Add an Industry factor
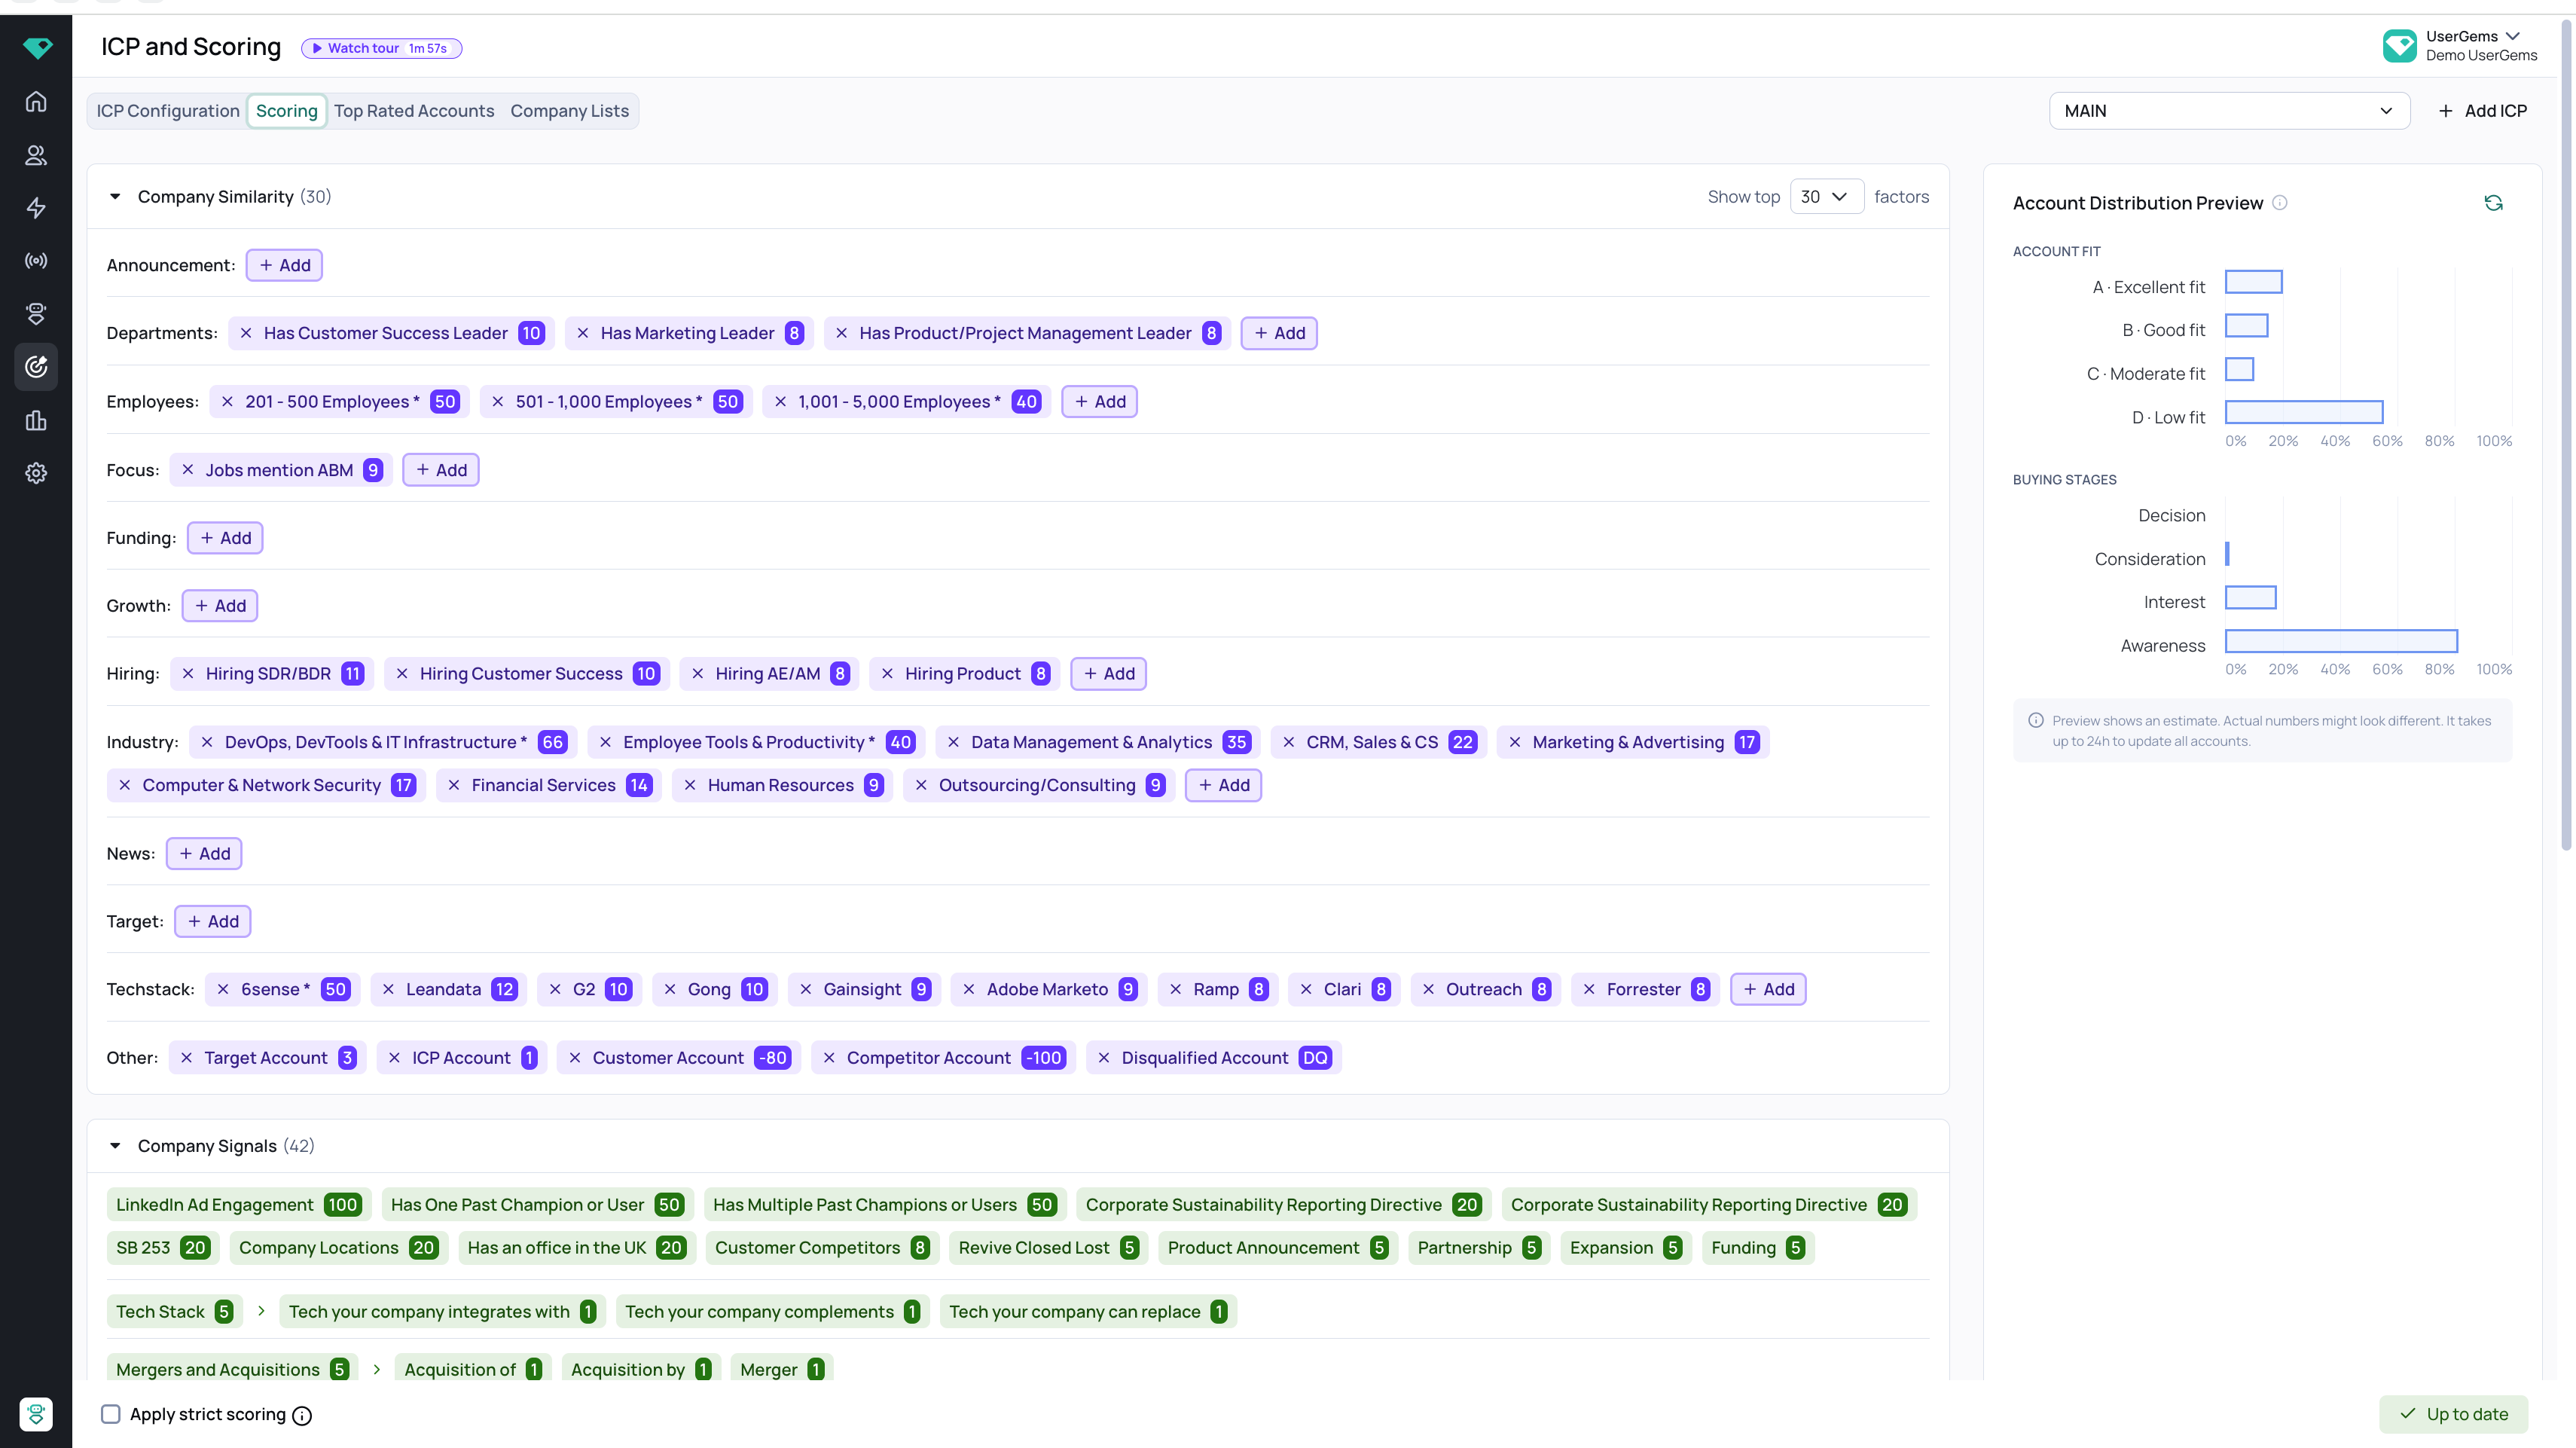This screenshot has height=1448, width=2576. [1223, 785]
